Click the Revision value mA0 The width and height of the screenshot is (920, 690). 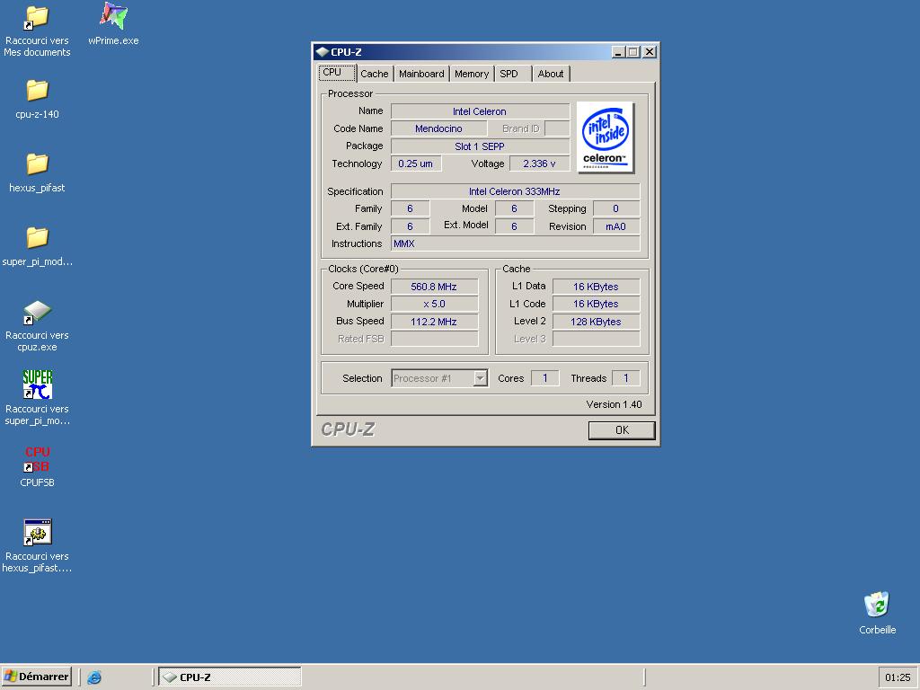coord(616,226)
